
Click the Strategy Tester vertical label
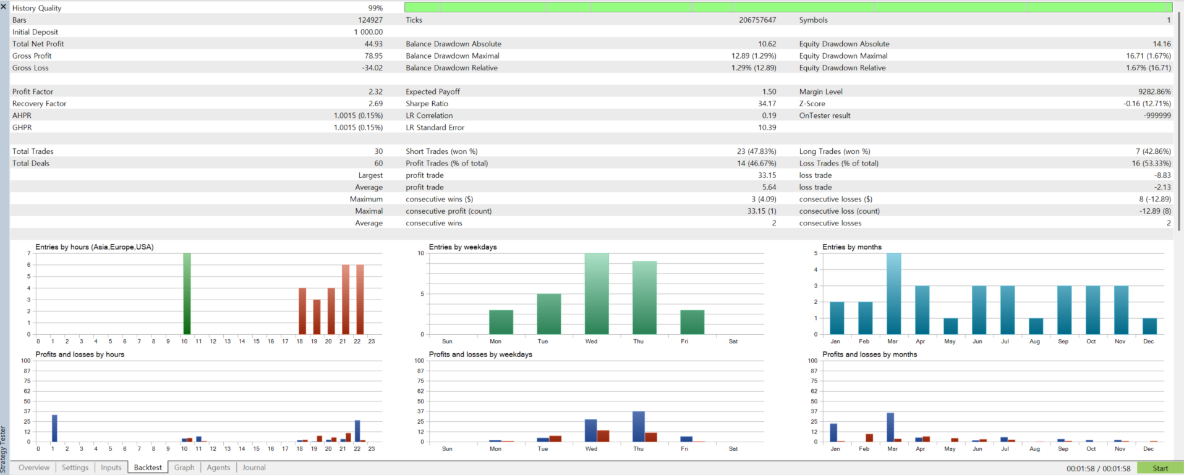pyautogui.click(x=4, y=448)
